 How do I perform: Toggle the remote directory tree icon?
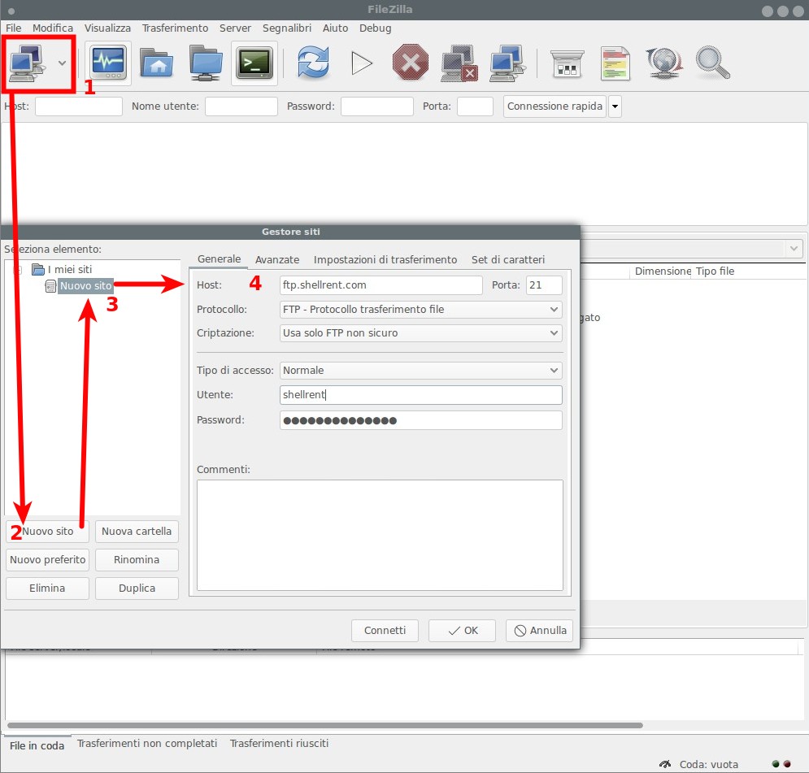coord(206,63)
